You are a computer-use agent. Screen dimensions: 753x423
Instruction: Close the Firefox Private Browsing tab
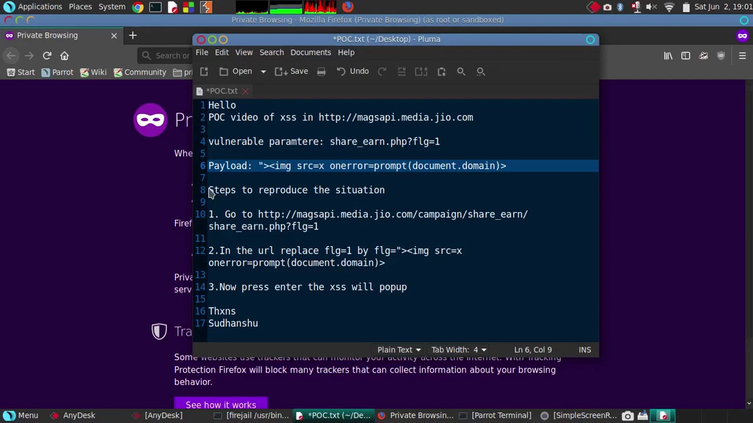pos(114,35)
